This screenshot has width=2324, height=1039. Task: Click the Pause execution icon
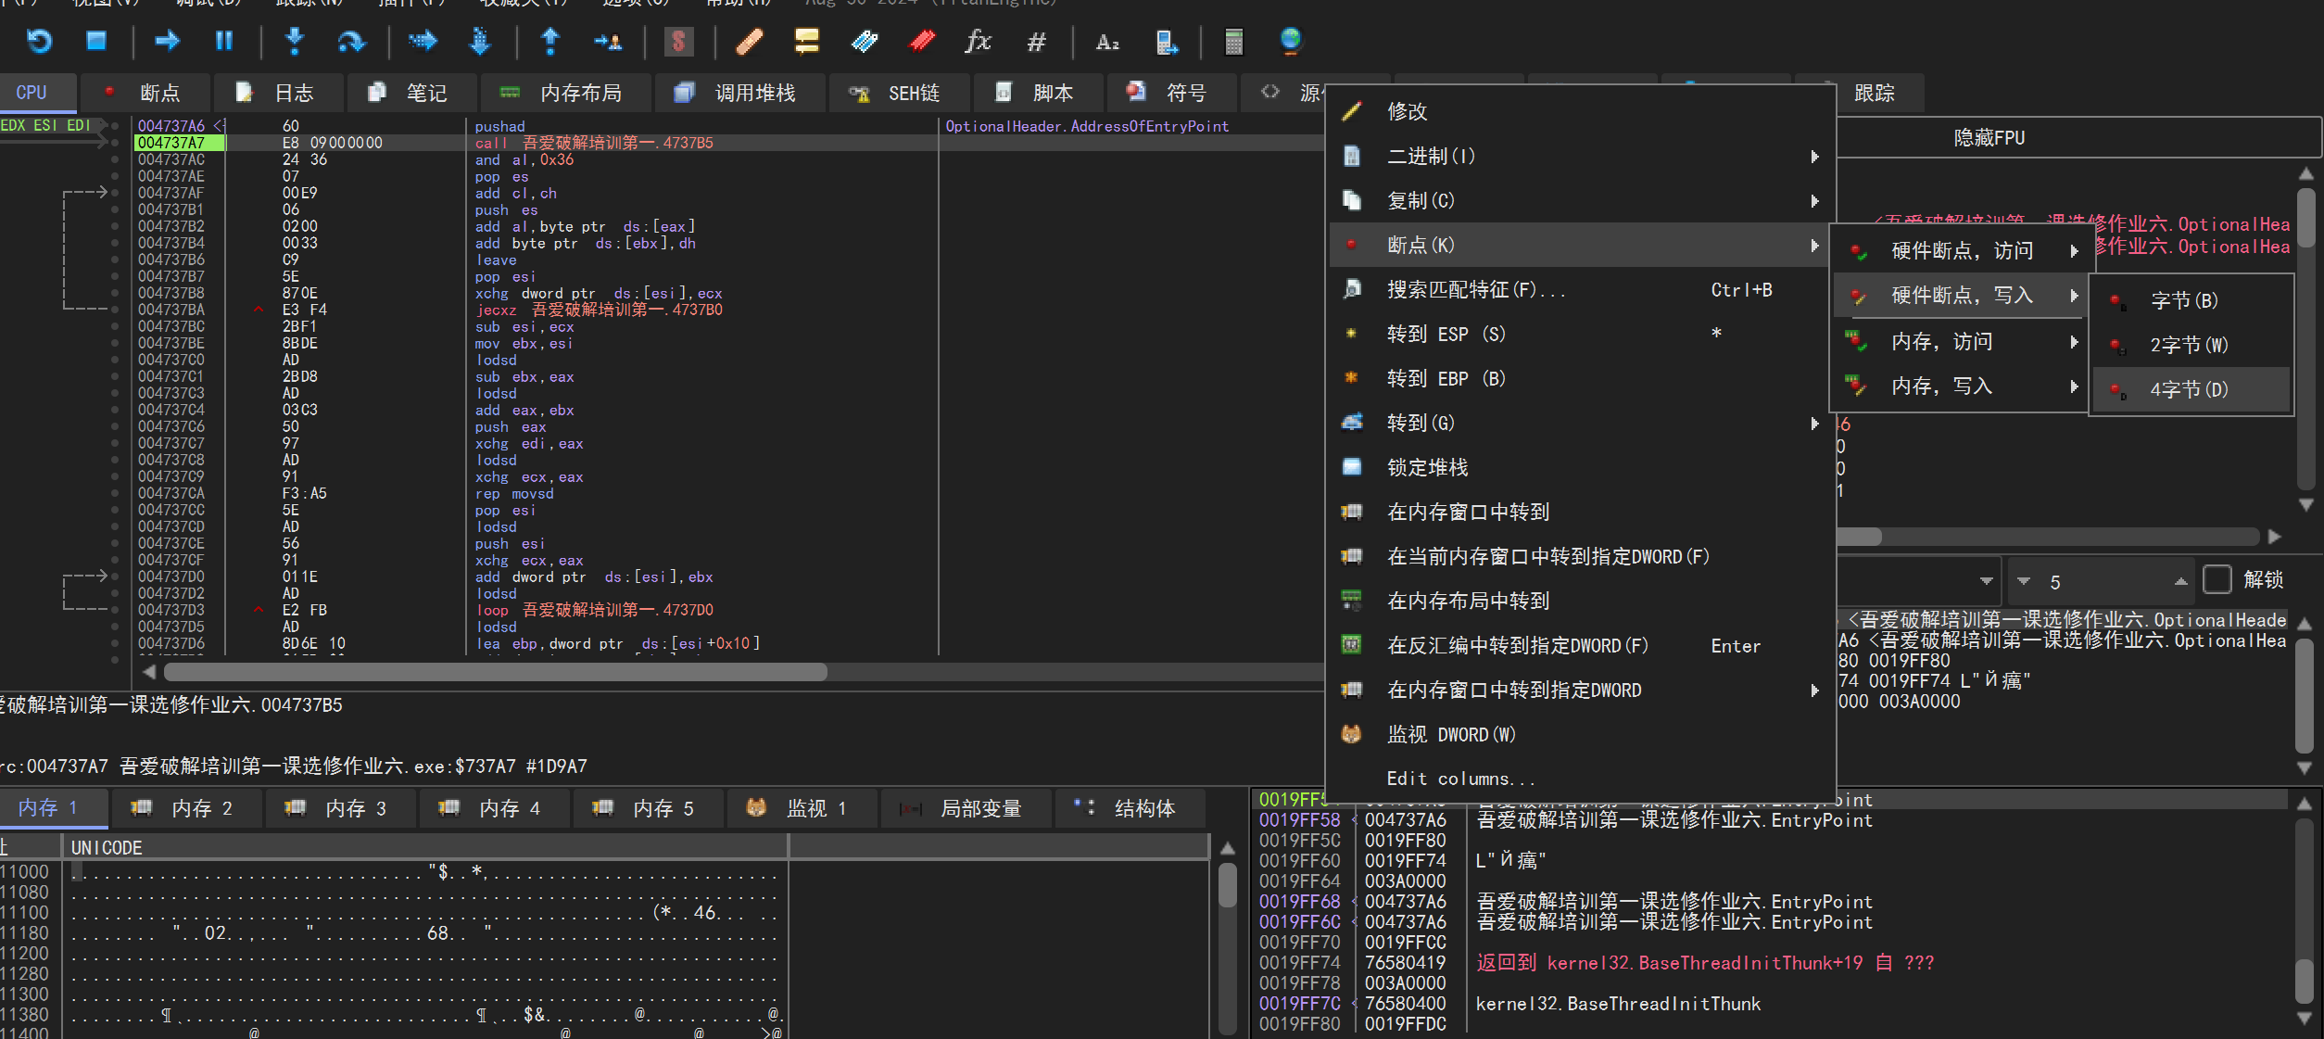(x=224, y=41)
